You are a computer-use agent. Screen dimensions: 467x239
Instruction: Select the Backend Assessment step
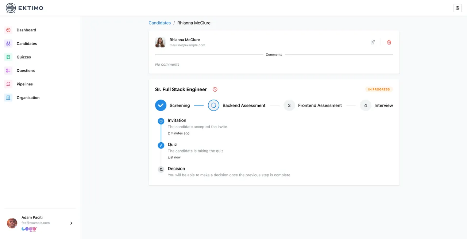[213, 105]
